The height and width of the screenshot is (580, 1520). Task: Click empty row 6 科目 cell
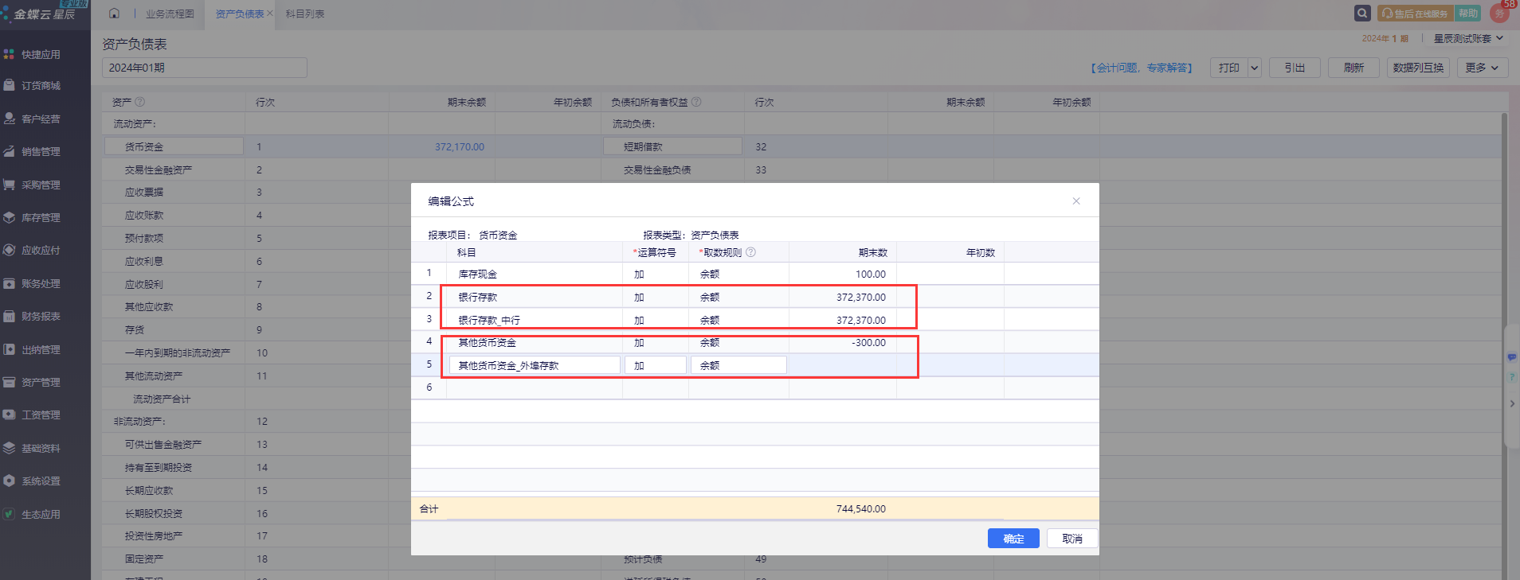click(x=535, y=387)
